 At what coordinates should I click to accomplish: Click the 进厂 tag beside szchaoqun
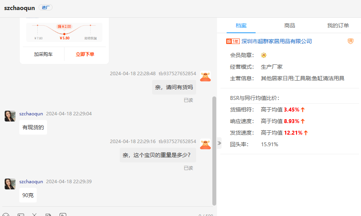point(46,8)
